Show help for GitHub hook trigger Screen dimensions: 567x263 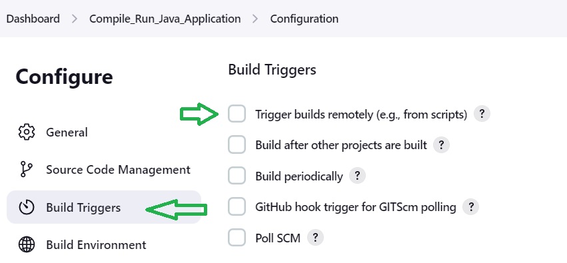click(x=471, y=207)
